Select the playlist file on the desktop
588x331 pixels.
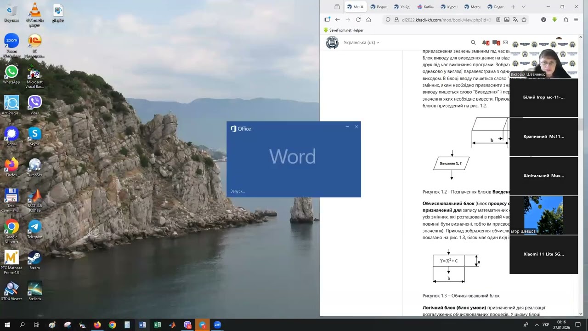58,14
